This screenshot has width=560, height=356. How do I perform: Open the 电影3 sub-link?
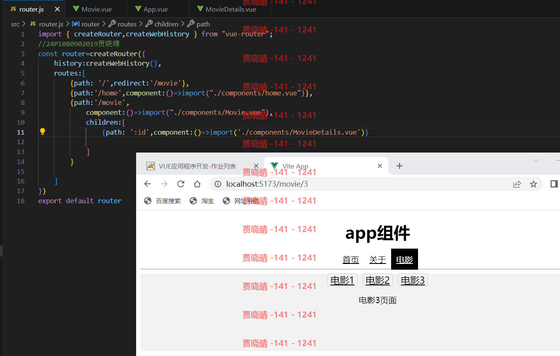(413, 280)
